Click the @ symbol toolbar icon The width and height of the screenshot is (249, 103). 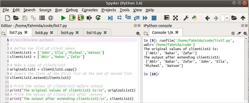click(x=51, y=18)
